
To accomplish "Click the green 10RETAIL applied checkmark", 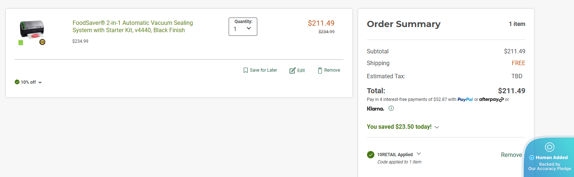I will coord(371,155).
